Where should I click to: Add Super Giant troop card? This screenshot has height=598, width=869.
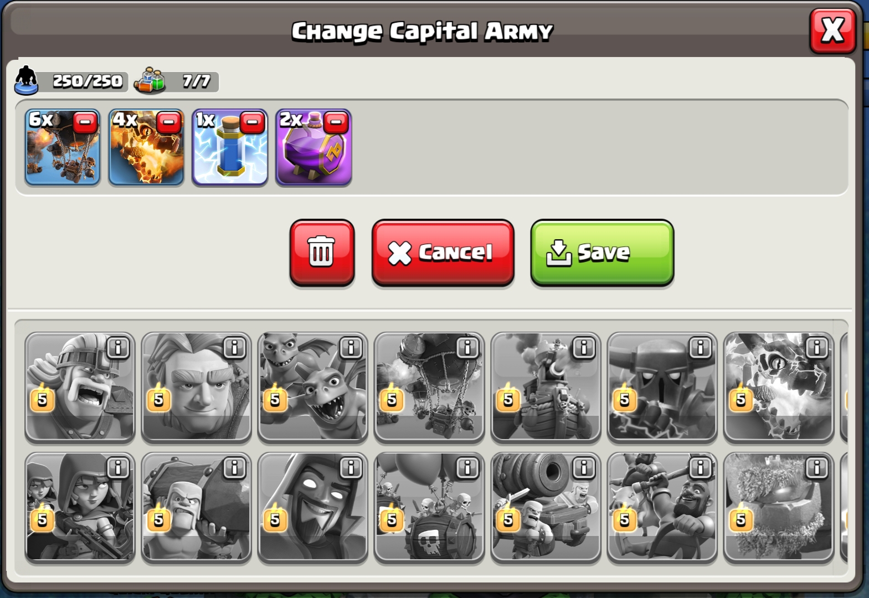[x=196, y=388]
